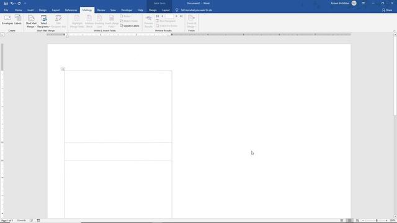
Task: Toggle Preview Results
Action: 148,22
